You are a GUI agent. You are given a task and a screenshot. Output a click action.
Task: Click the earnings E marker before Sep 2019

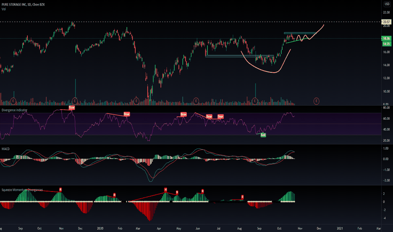pyautogui.click(x=13, y=101)
